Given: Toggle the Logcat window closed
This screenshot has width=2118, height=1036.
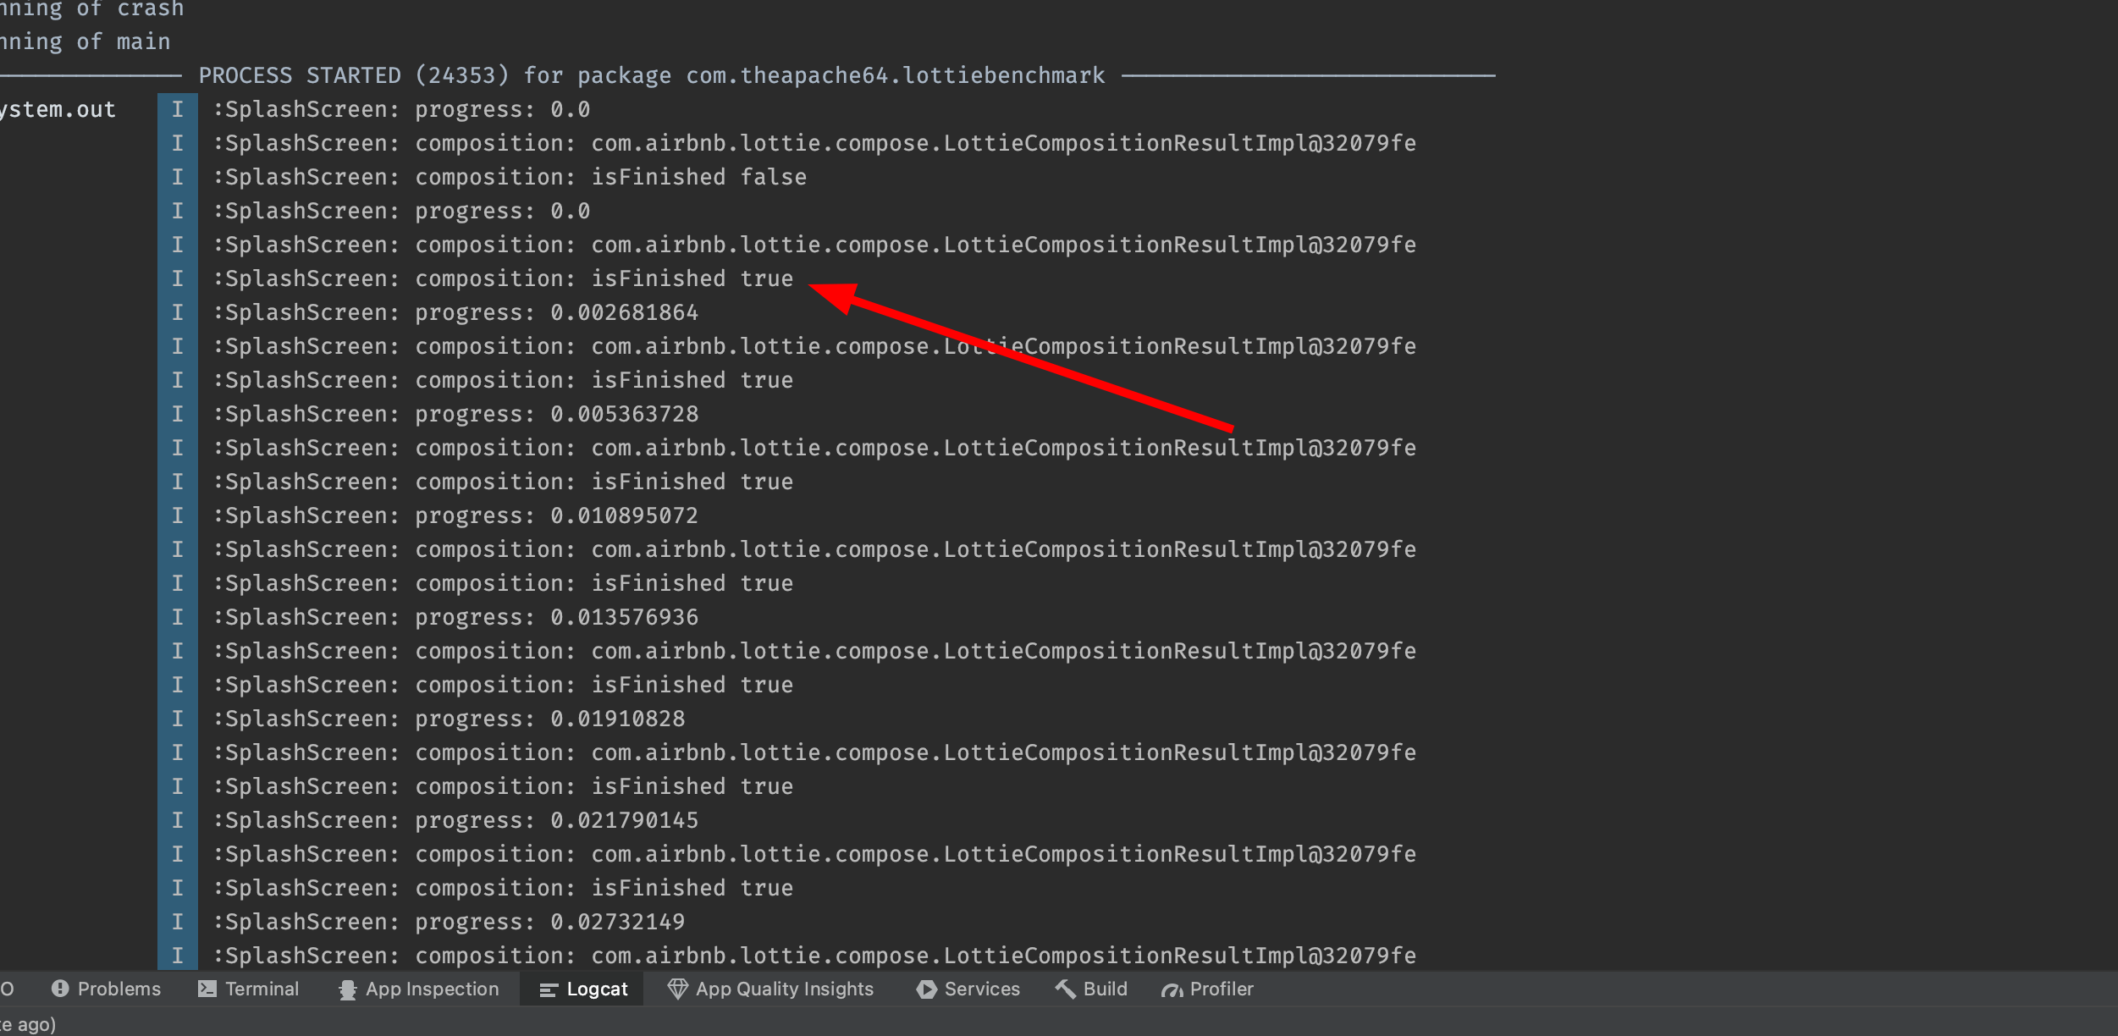Looking at the screenshot, I should tap(582, 989).
